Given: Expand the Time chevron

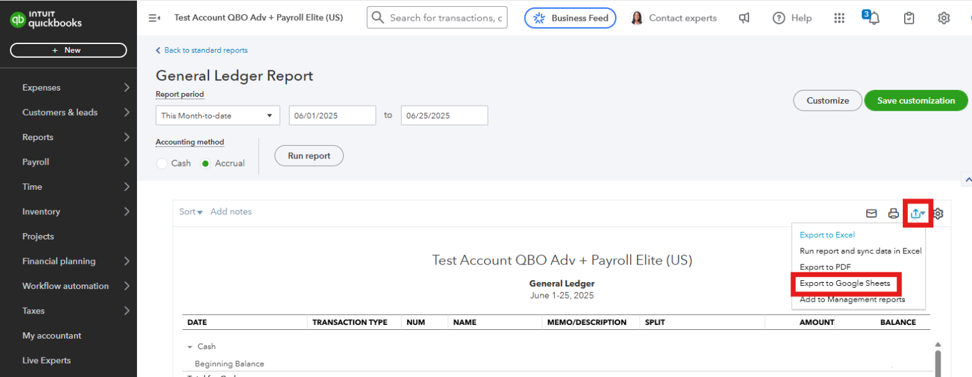Looking at the screenshot, I should click(x=126, y=187).
